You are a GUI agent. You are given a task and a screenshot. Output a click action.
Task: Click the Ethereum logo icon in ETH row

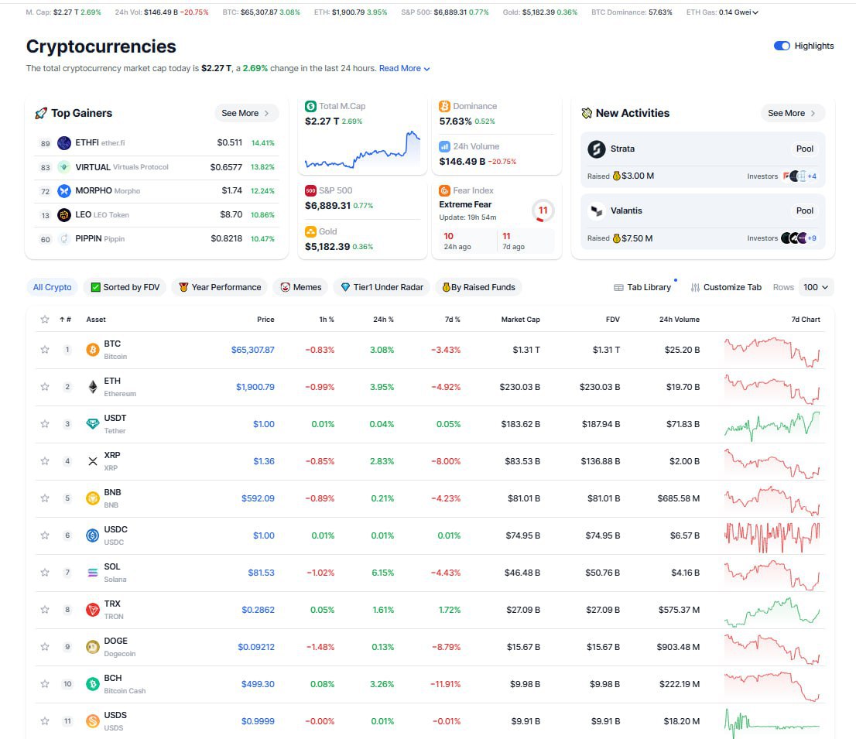pyautogui.click(x=92, y=387)
